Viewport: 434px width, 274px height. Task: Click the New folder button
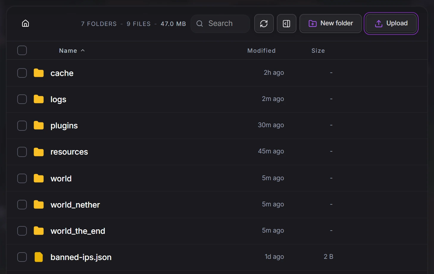331,24
